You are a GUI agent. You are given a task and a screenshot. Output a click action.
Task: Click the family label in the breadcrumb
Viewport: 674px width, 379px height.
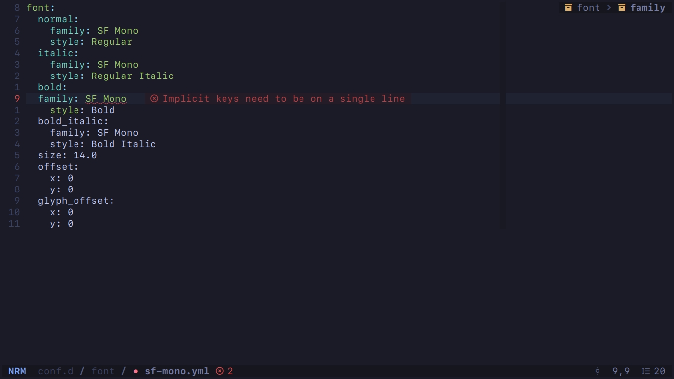(648, 7)
